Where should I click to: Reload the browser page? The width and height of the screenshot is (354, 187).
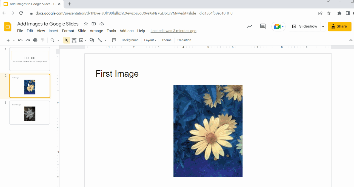[21, 13]
